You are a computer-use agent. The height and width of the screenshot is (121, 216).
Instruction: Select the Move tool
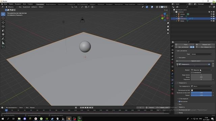[x=3, y=23]
